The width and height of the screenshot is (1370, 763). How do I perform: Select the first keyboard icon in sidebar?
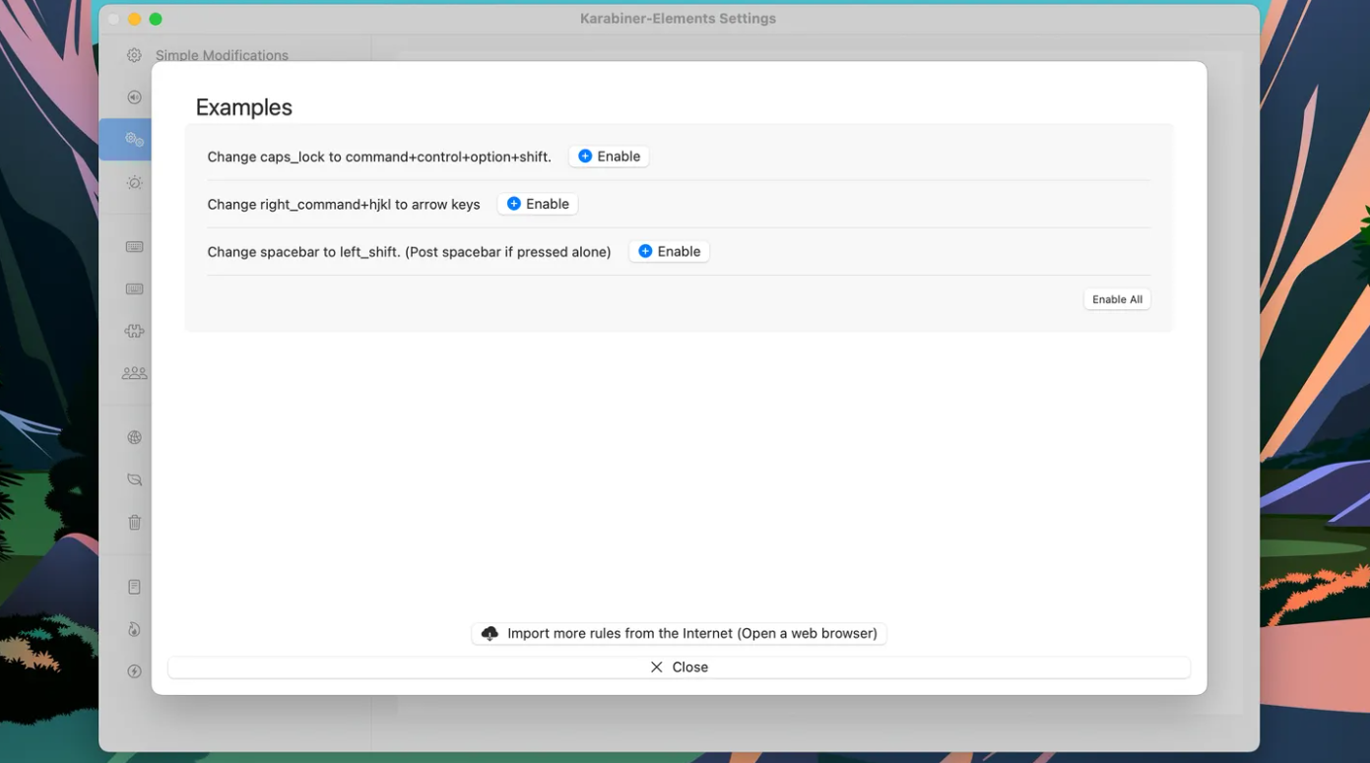(x=134, y=247)
